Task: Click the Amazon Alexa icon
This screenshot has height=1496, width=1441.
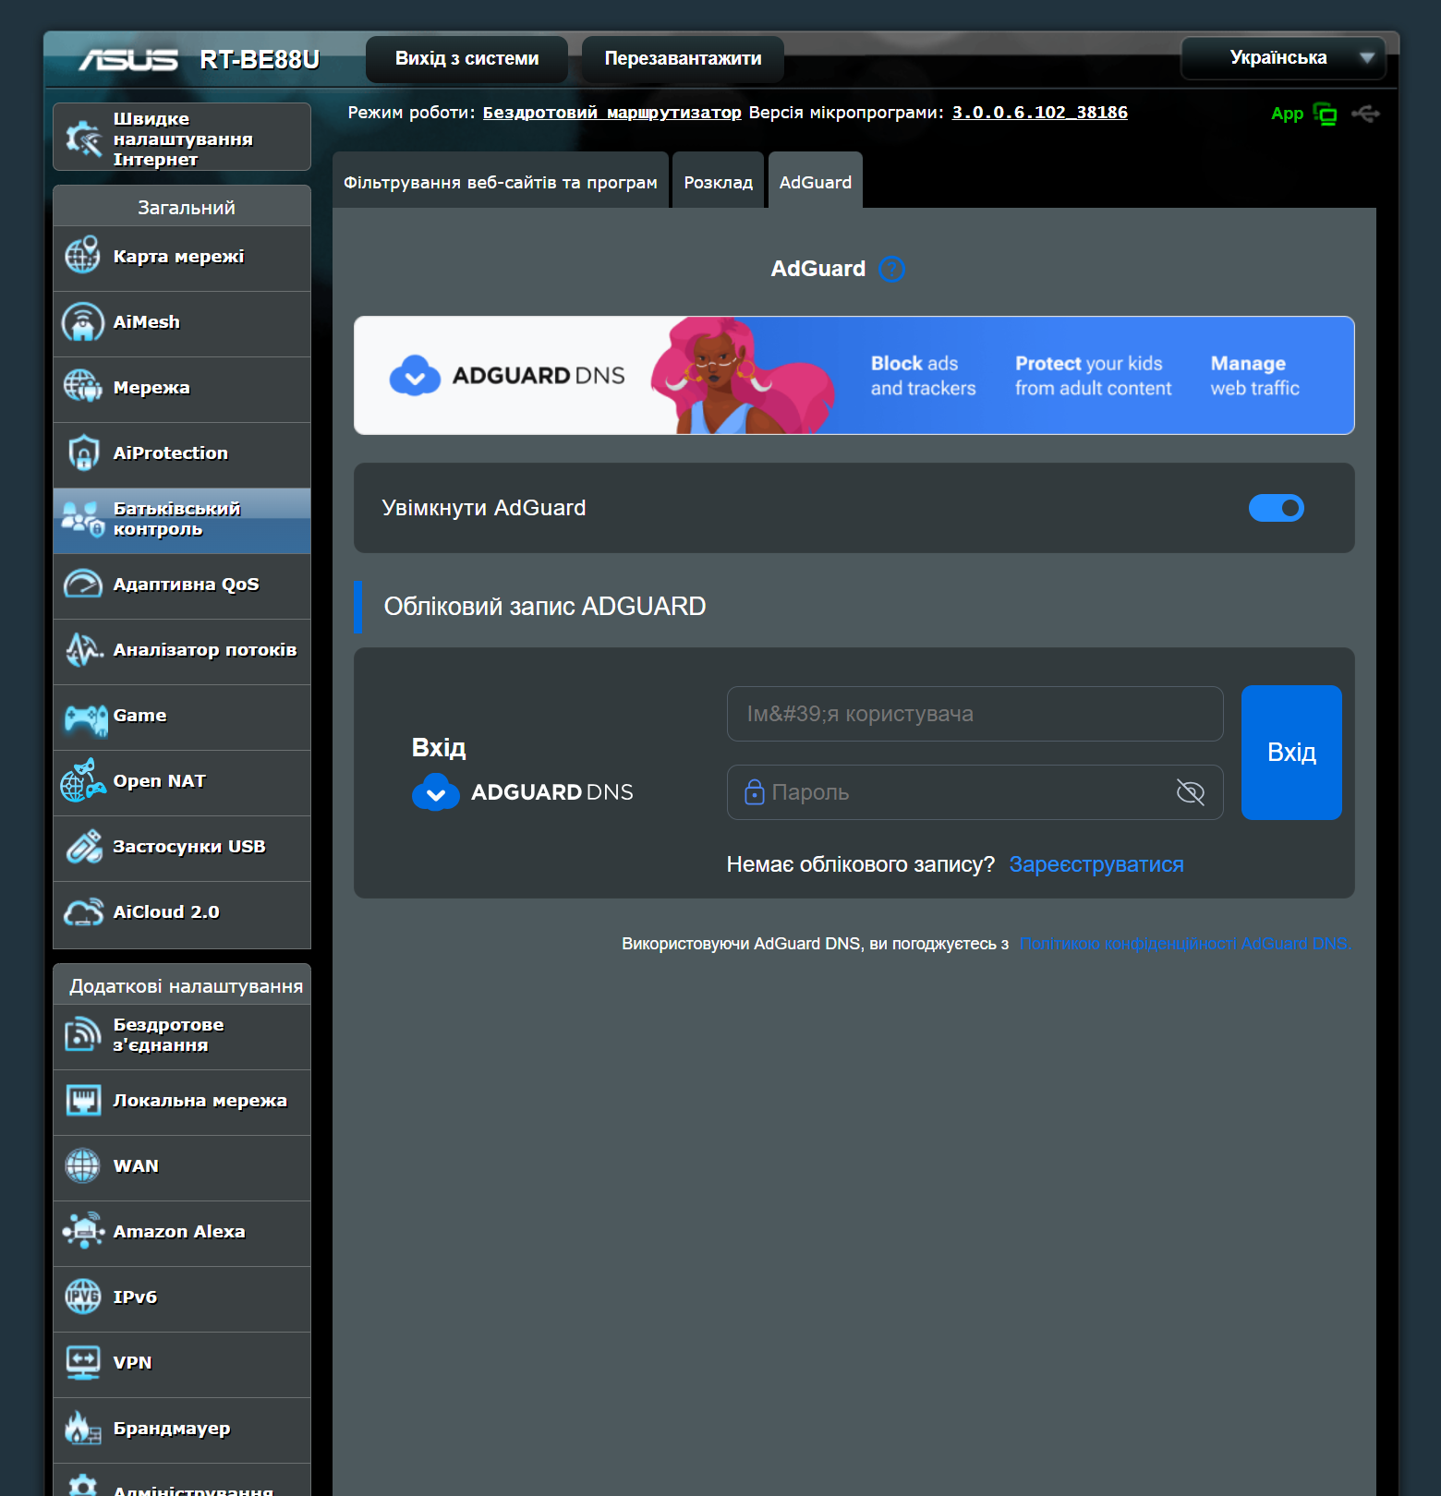Action: (83, 1231)
